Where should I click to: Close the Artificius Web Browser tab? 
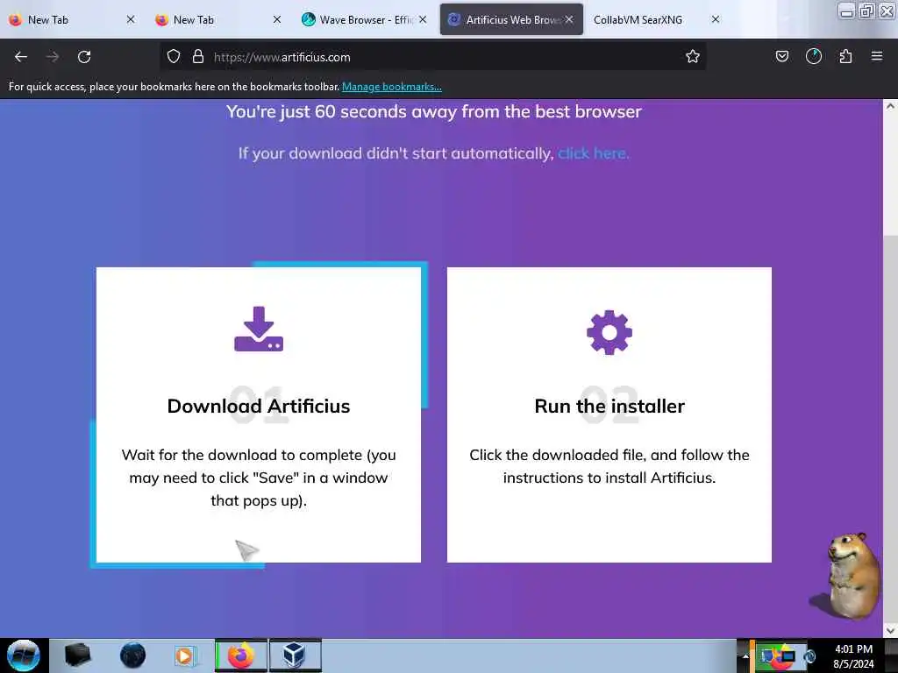[x=568, y=19]
